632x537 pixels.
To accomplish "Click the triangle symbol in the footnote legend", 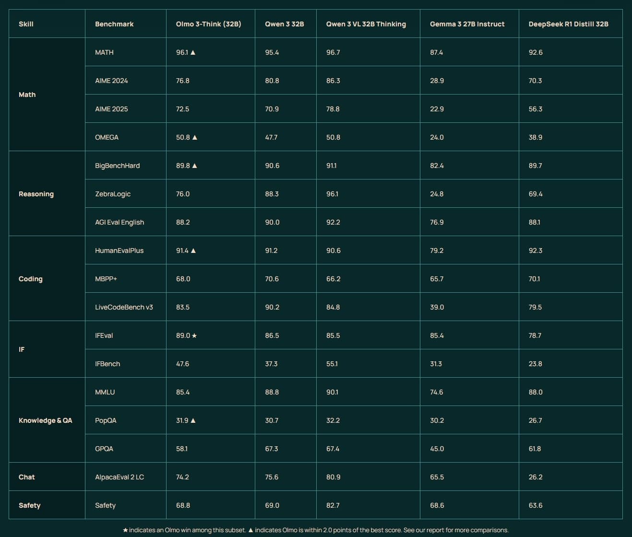I will [250, 530].
